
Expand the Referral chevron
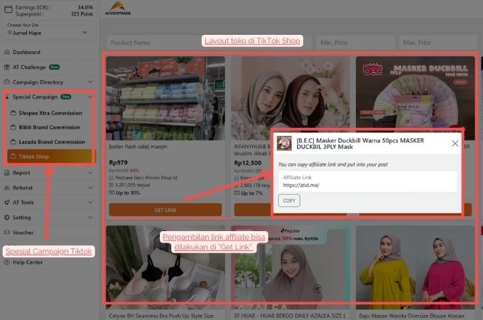[90, 188]
